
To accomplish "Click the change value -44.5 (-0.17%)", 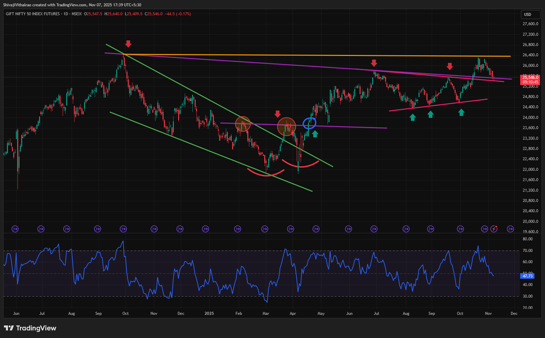I will tap(179, 14).
